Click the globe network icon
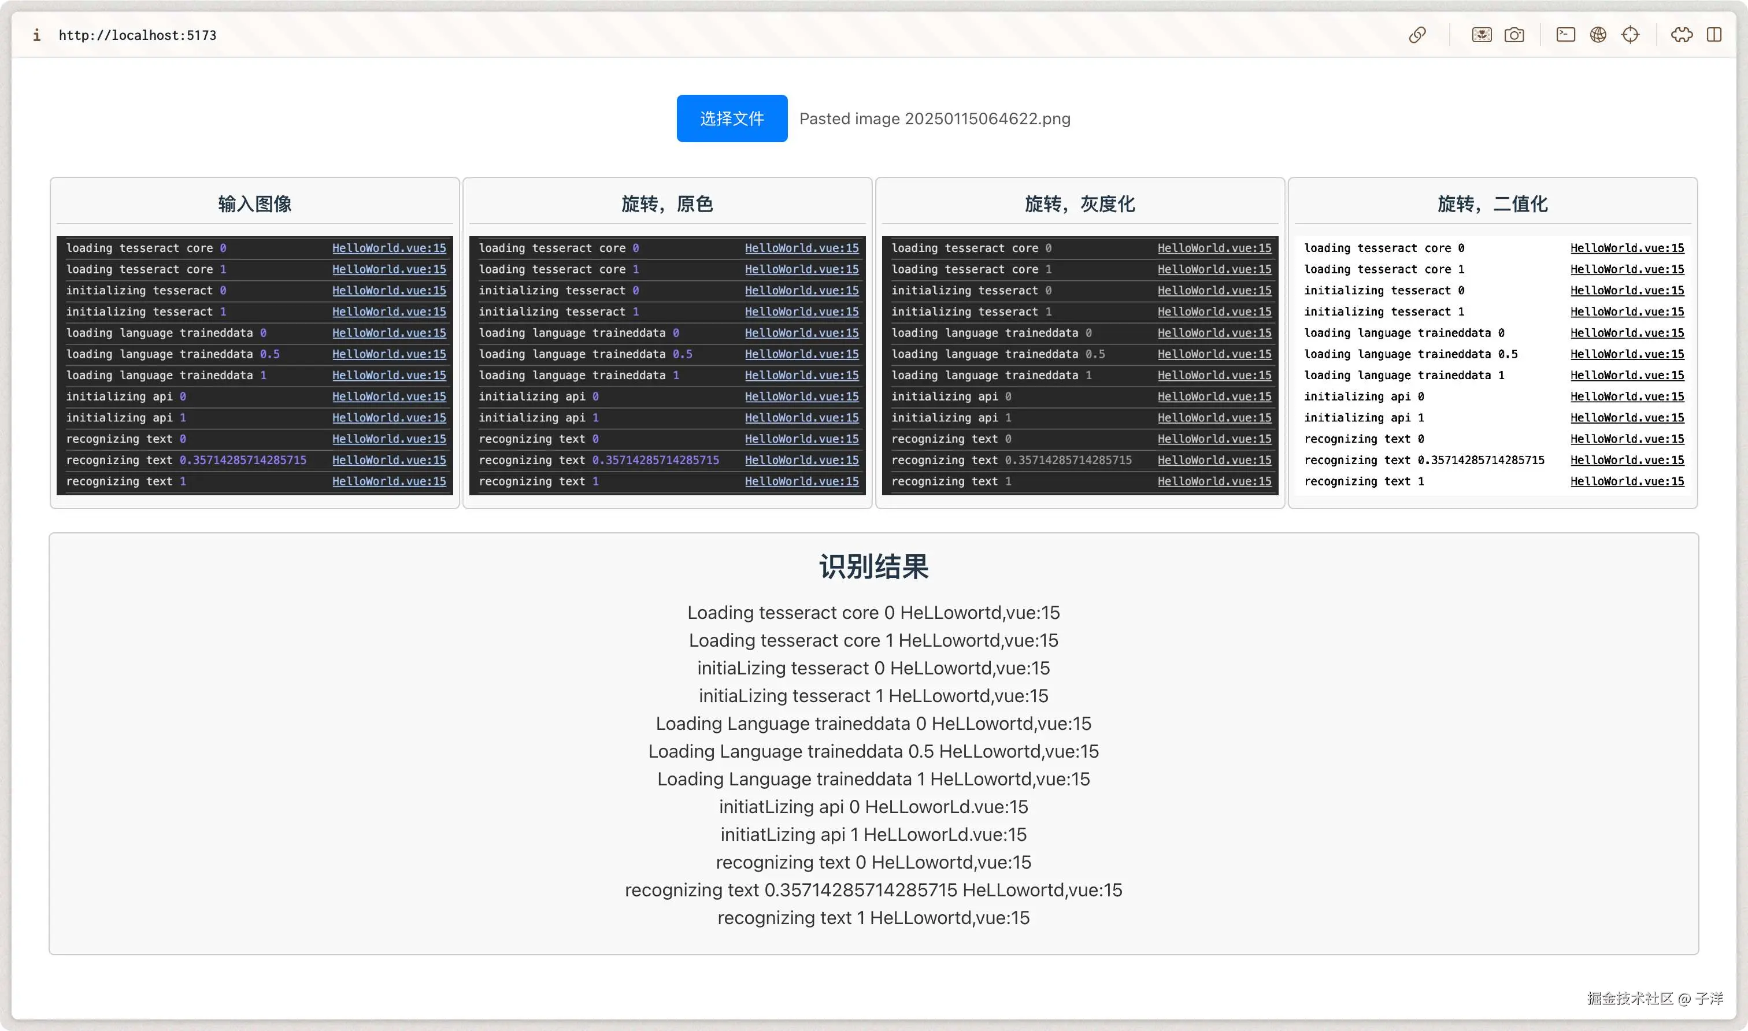 point(1598,35)
